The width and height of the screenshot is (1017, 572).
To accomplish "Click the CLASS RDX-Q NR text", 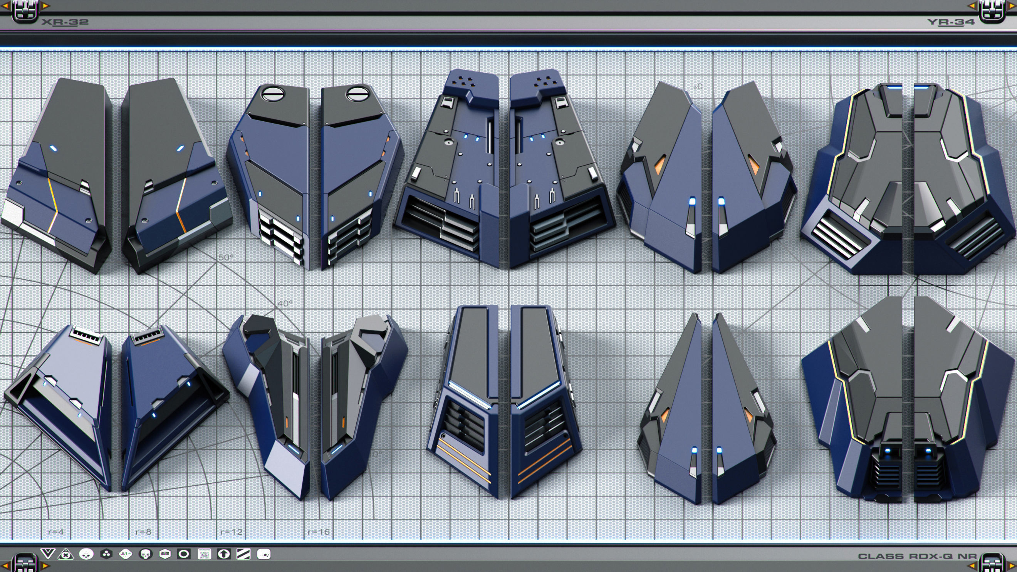I will pos(917,556).
